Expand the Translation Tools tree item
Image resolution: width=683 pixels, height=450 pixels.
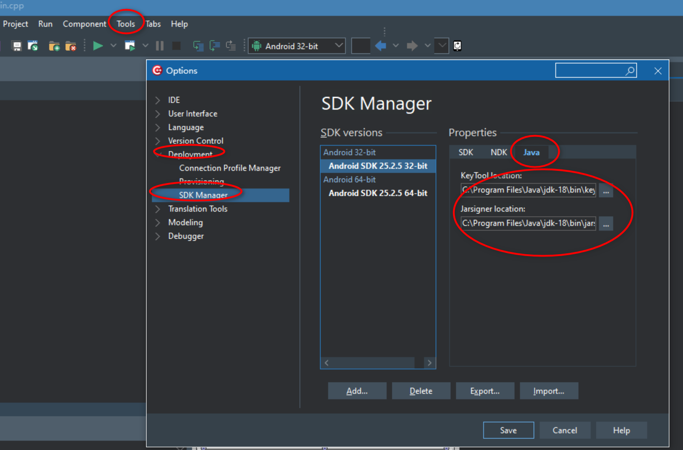point(158,209)
